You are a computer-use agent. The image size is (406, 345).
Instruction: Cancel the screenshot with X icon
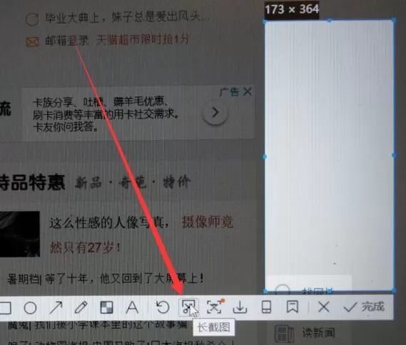pyautogui.click(x=324, y=307)
